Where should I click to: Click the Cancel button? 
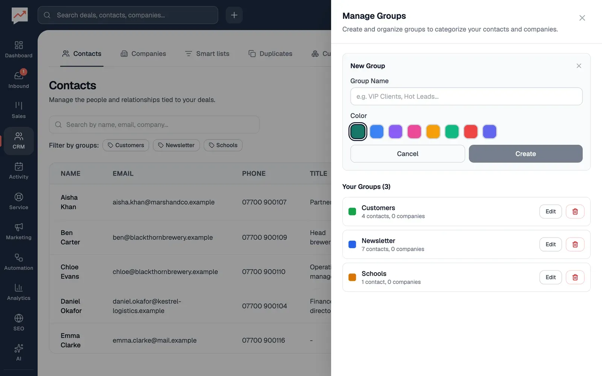click(407, 154)
